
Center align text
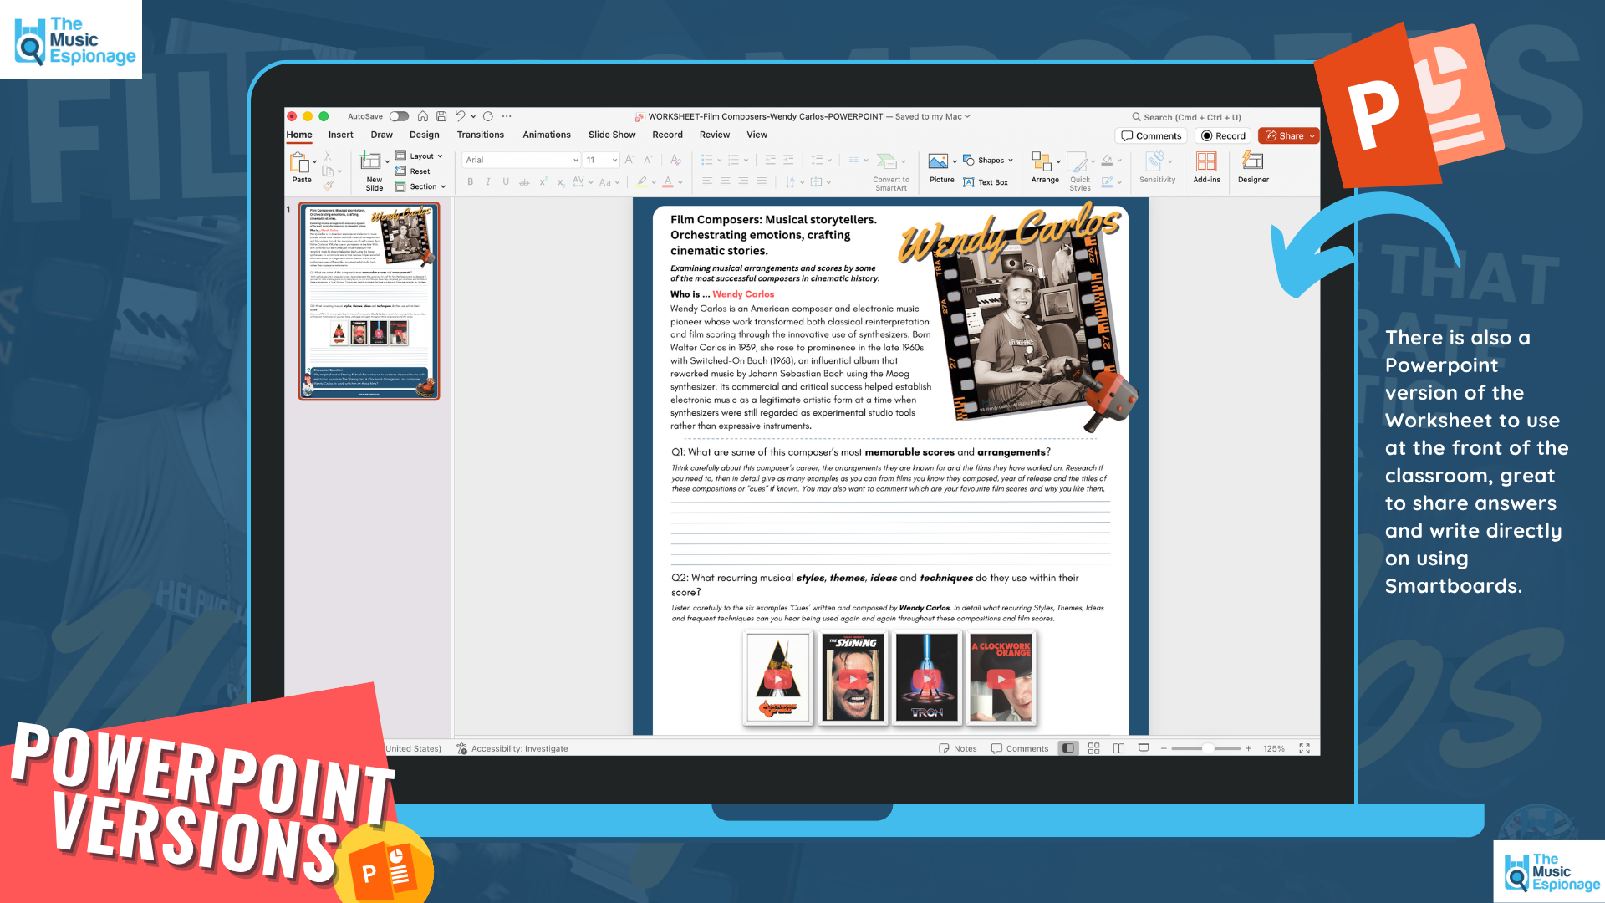(x=726, y=182)
